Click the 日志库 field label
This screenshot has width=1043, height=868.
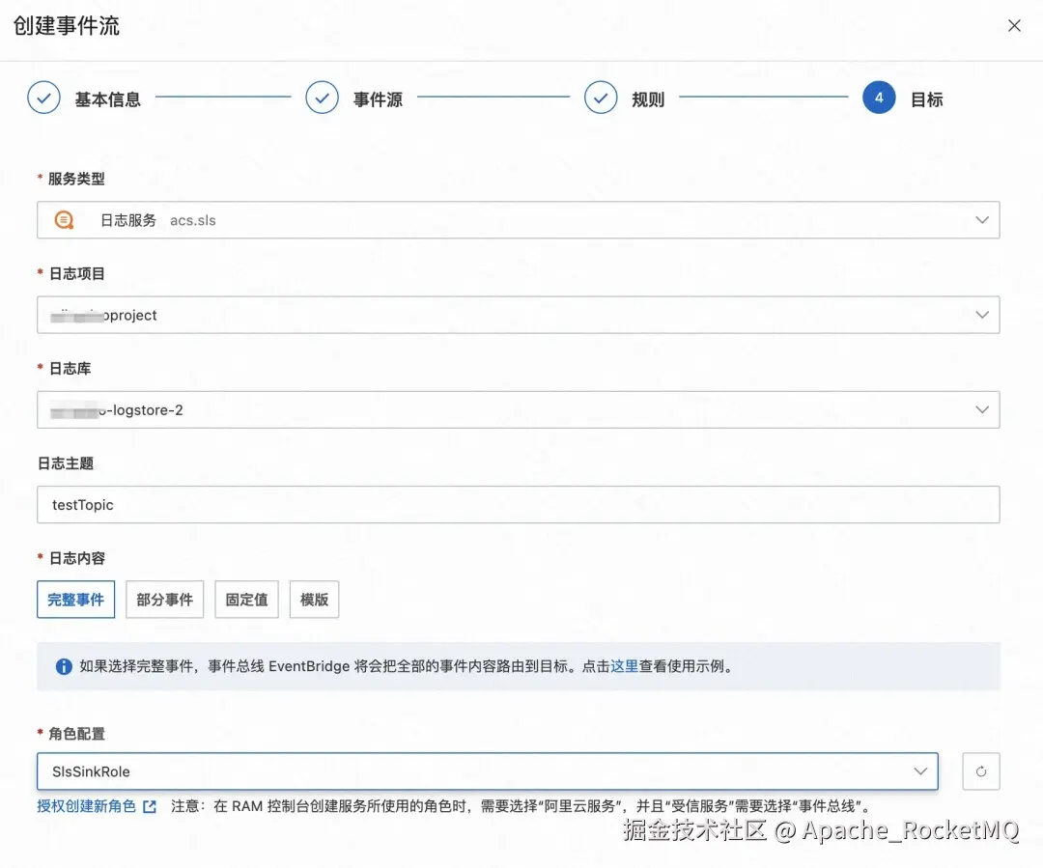[x=70, y=369]
